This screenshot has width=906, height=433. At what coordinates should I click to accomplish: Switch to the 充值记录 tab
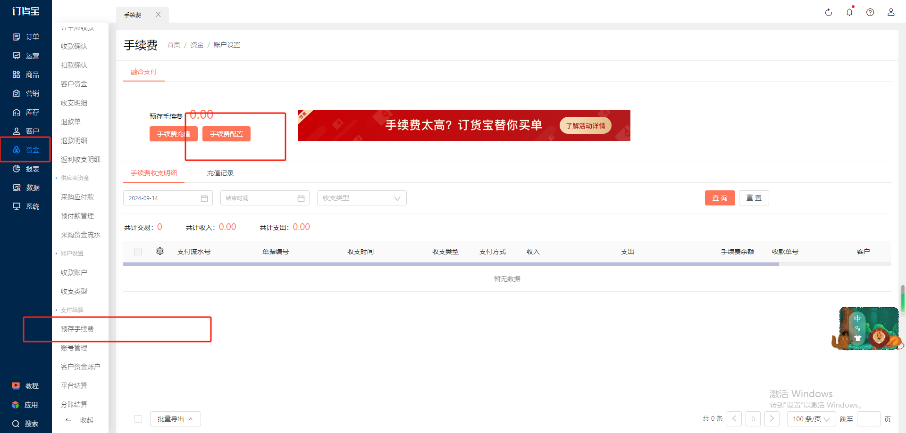tap(220, 173)
